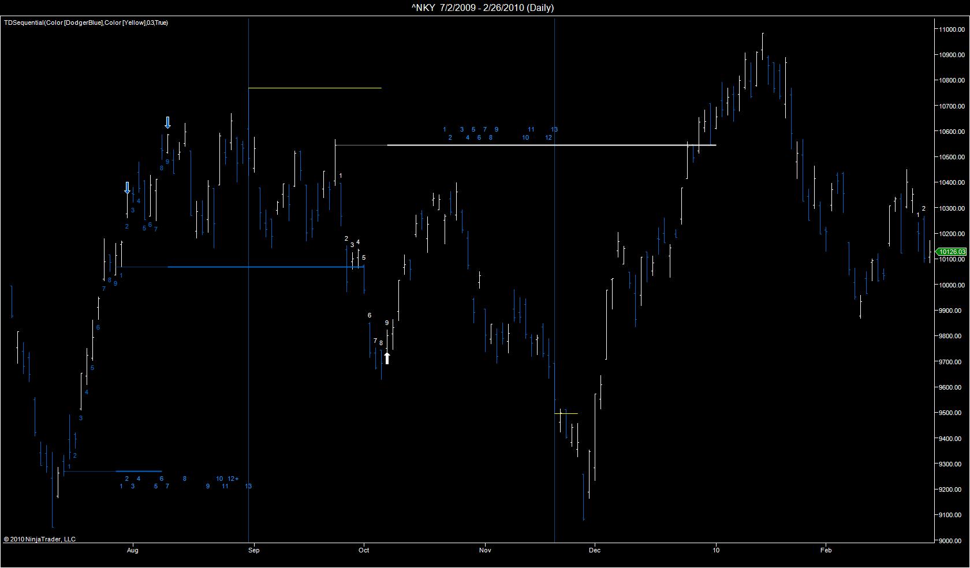Select the green 10126.03 current price marker
Image resolution: width=970 pixels, height=568 pixels.
click(x=952, y=252)
